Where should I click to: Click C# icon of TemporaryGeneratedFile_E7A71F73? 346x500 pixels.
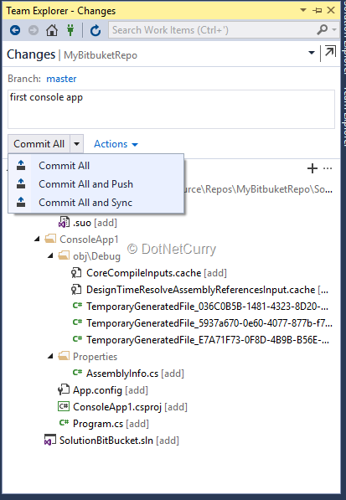coord(77,339)
